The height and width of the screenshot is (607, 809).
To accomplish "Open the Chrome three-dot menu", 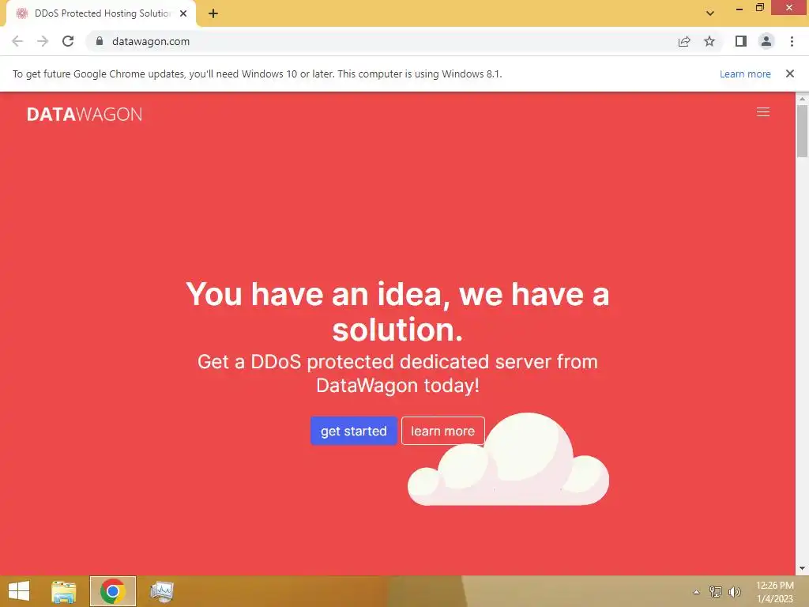I will point(792,41).
